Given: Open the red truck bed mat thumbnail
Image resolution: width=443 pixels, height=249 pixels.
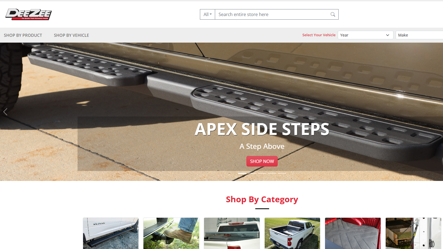Looking at the screenshot, I should pyautogui.click(x=353, y=233).
